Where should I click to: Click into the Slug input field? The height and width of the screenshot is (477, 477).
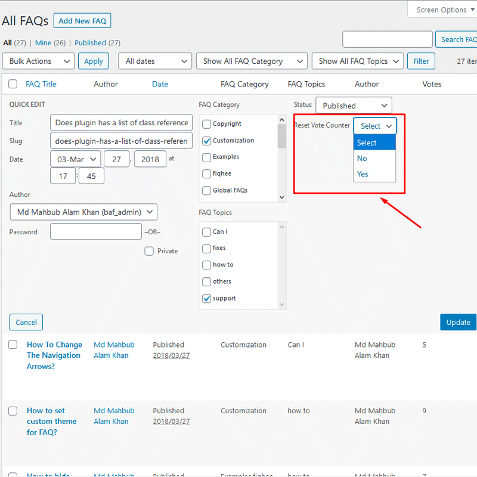[x=122, y=141]
